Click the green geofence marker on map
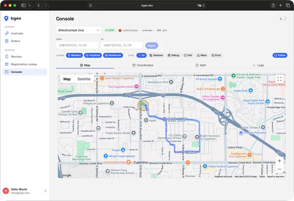 [x=143, y=104]
